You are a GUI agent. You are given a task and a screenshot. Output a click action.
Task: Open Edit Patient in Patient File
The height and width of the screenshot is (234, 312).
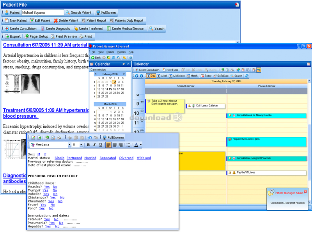[x=40, y=21]
